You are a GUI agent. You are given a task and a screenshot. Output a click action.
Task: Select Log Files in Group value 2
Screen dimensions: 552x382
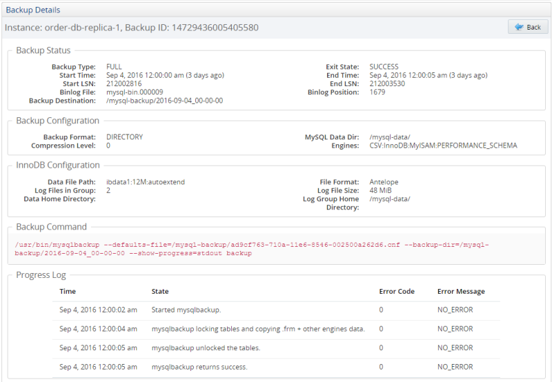coord(108,190)
